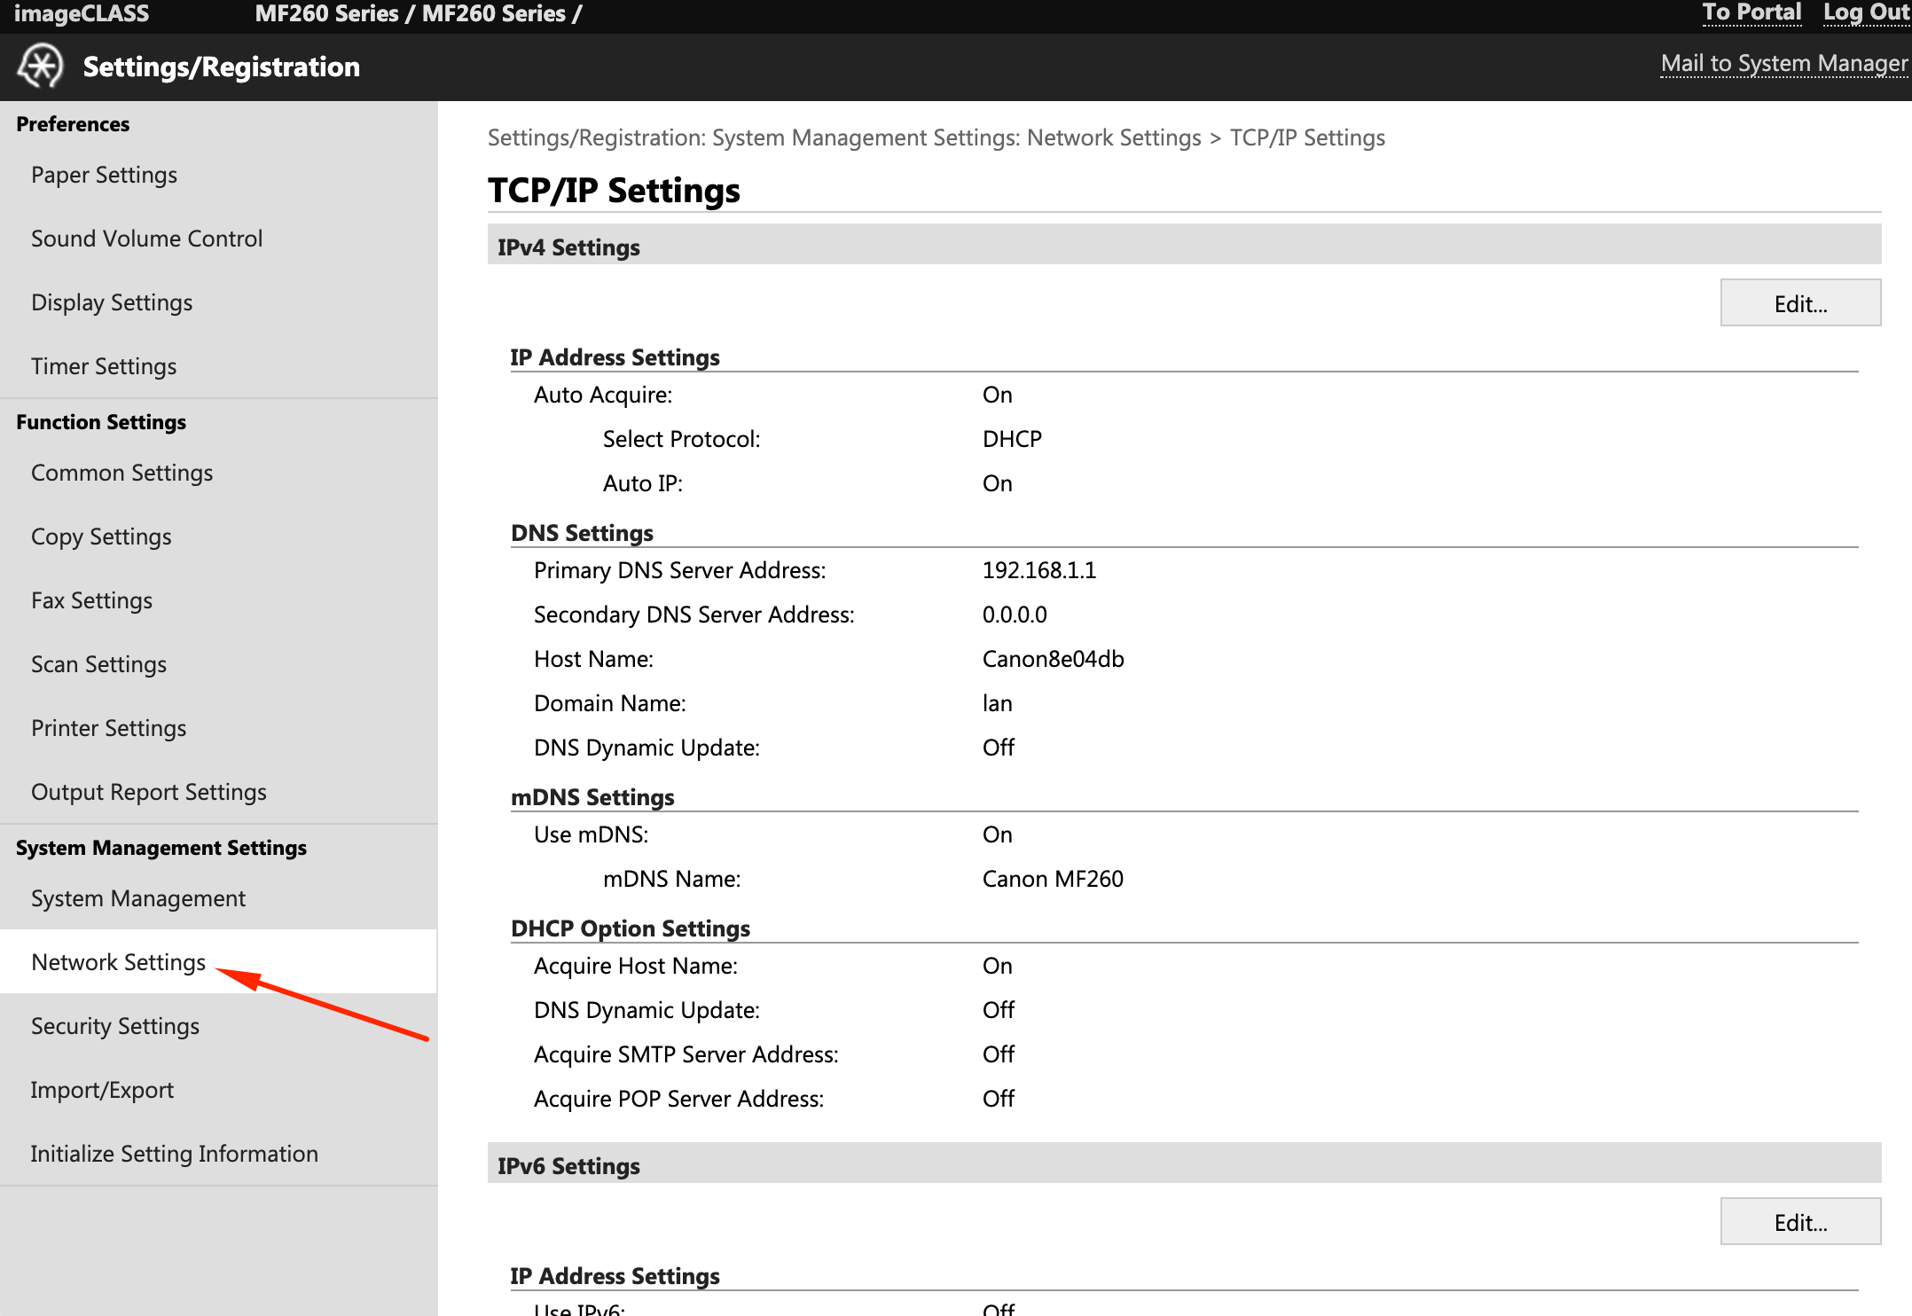Screen dimensions: 1912x1316
Task: Open Output Report Settings
Action: tap(149, 792)
